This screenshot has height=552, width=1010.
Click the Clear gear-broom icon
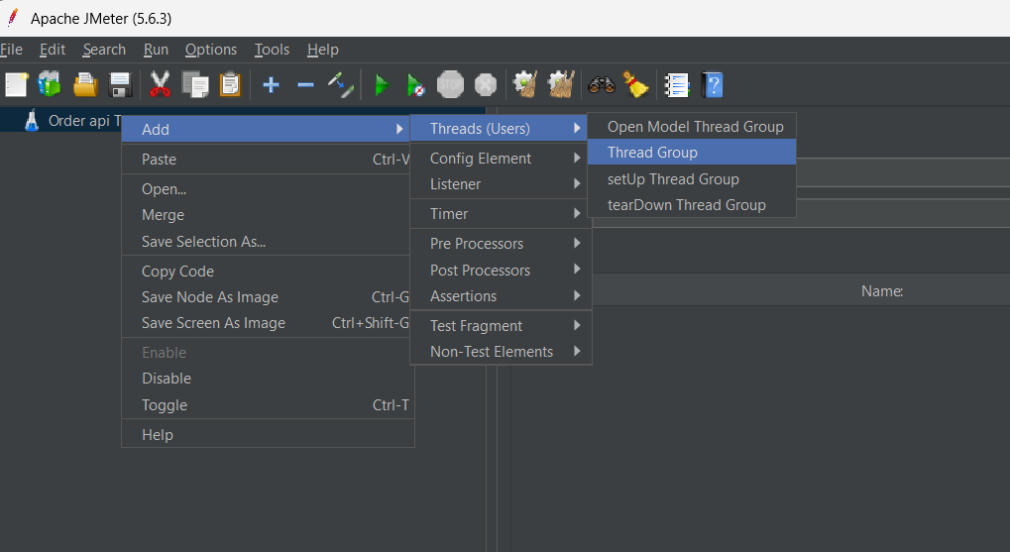pyautogui.click(x=525, y=84)
